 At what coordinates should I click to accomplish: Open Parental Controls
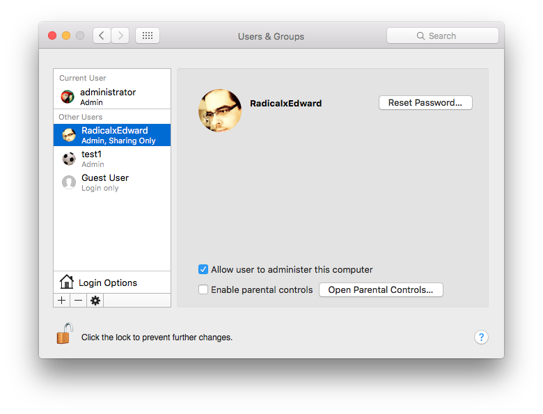(x=381, y=289)
